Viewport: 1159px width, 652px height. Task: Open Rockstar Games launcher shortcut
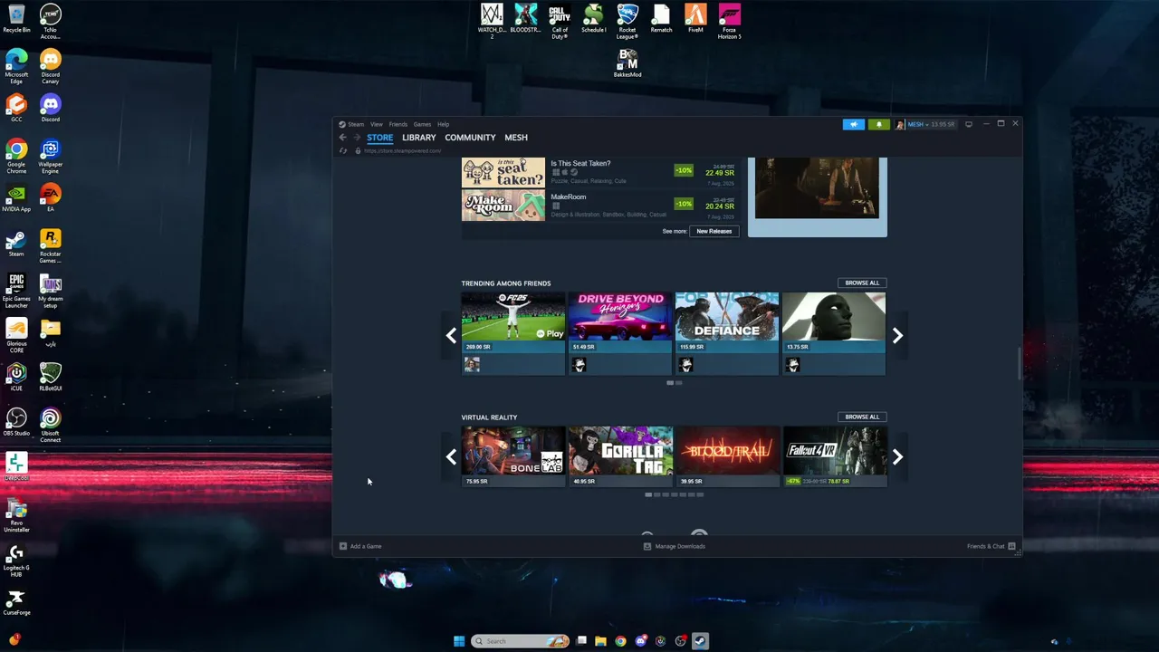[x=51, y=246]
